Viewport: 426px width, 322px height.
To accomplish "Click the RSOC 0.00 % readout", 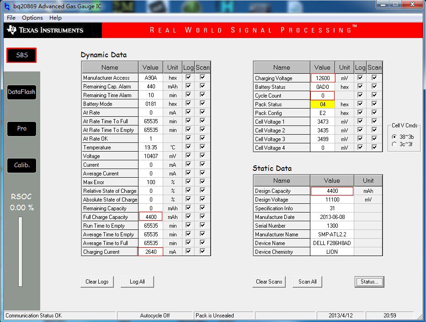I will click(22, 207).
